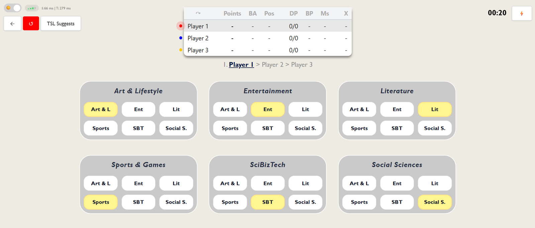Select Lit in SciBizTech card
The height and width of the screenshot is (228, 535).
(306, 183)
